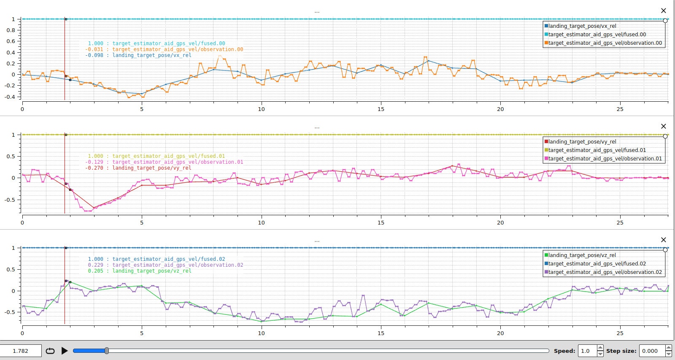Toggle target_estimator_aid_gps_vel/observation.02 legend entry
The height and width of the screenshot is (360, 675).
(603, 272)
